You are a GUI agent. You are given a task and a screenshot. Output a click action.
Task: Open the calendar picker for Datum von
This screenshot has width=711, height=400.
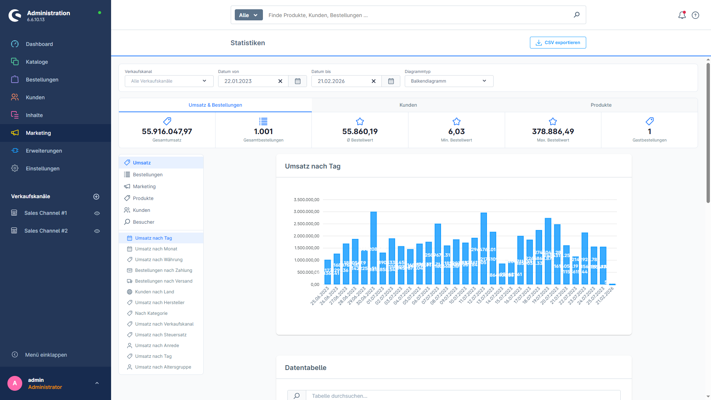click(x=297, y=81)
